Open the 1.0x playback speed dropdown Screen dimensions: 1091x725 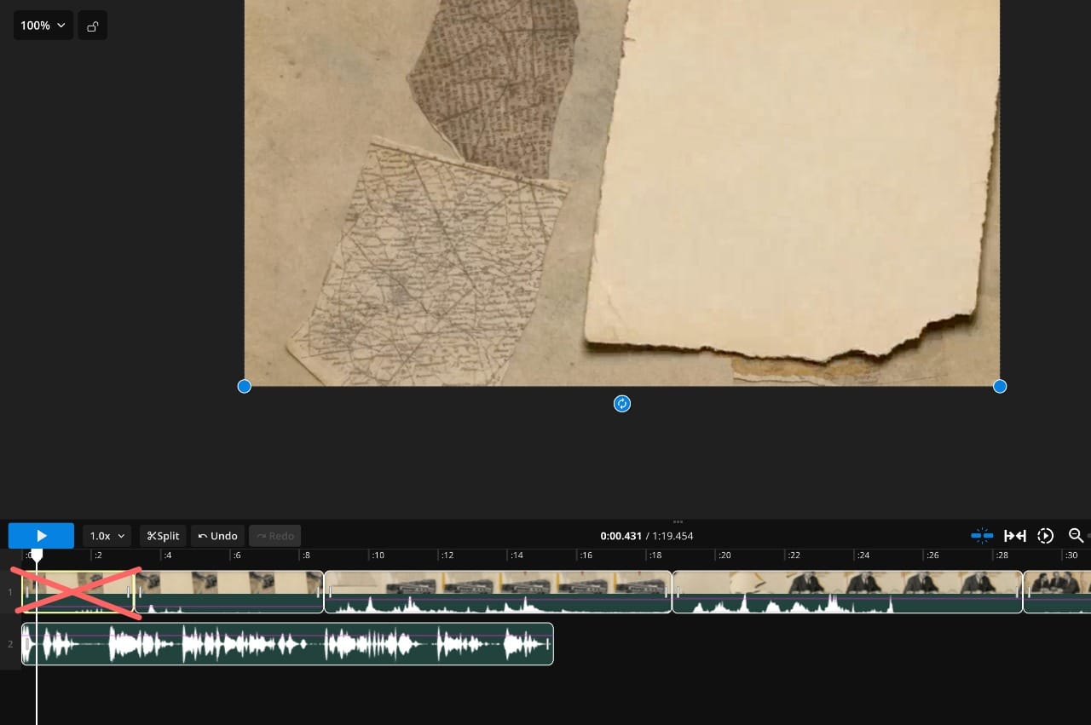(x=107, y=536)
